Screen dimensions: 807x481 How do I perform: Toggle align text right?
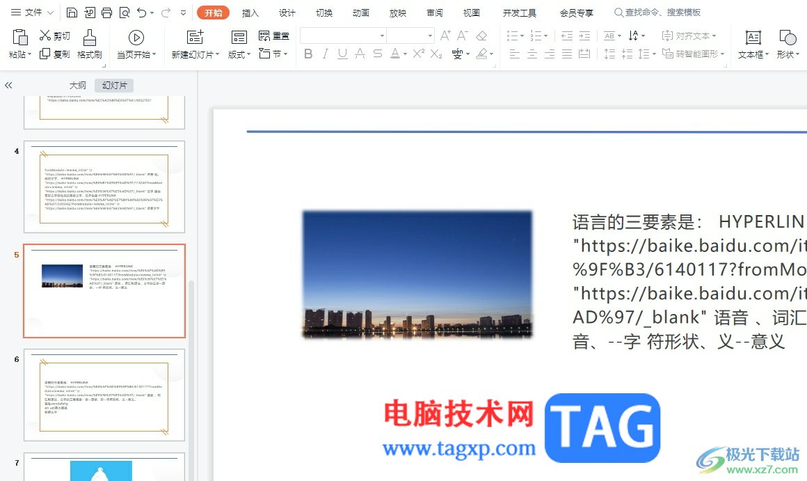(550, 54)
